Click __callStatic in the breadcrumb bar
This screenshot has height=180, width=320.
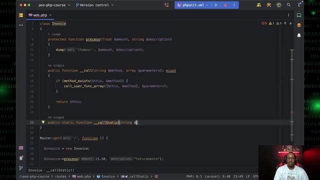tap(135, 176)
